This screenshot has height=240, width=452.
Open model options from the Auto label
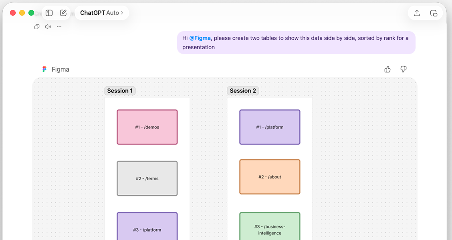click(113, 12)
